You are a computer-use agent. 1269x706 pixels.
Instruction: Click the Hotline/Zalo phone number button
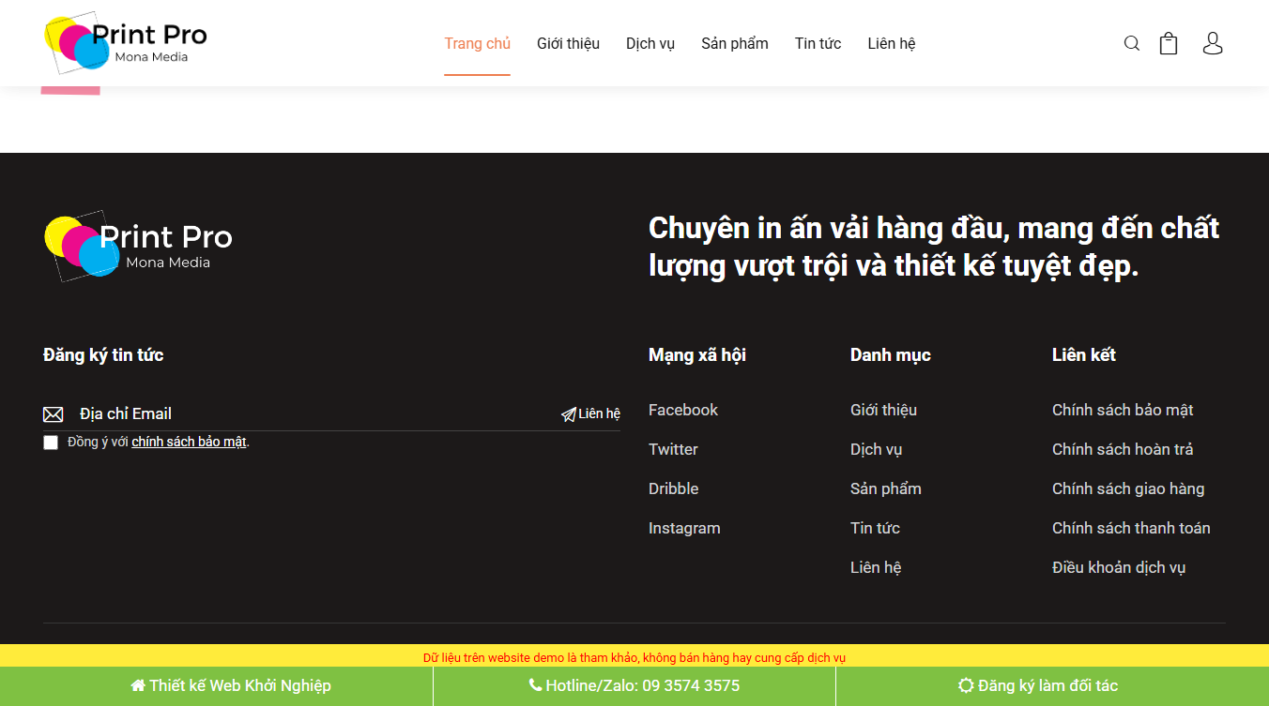pos(634,685)
